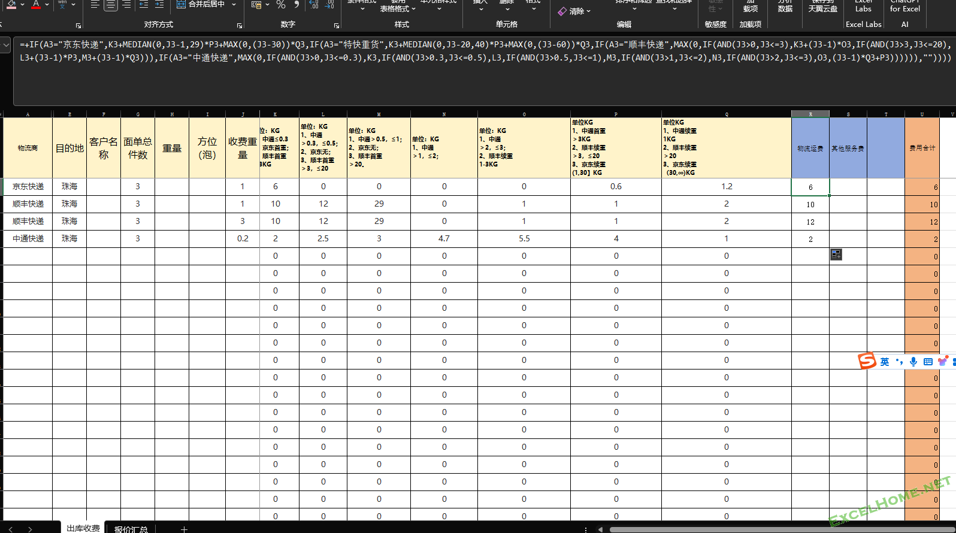Screen dimensions: 956x533
Task: Select column K header
Action: click(276, 114)
